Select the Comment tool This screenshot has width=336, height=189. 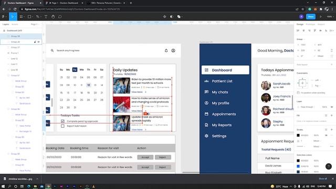click(60, 16)
